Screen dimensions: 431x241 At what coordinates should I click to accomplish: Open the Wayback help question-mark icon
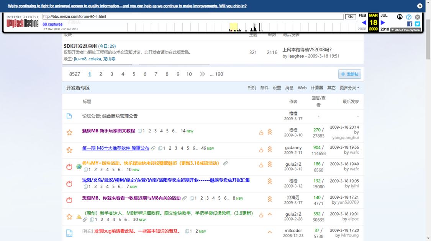(x=409, y=17)
